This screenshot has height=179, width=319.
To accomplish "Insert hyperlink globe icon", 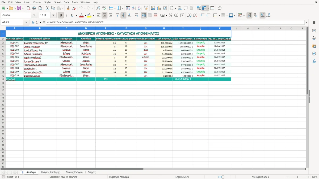I will (x=180, y=8).
